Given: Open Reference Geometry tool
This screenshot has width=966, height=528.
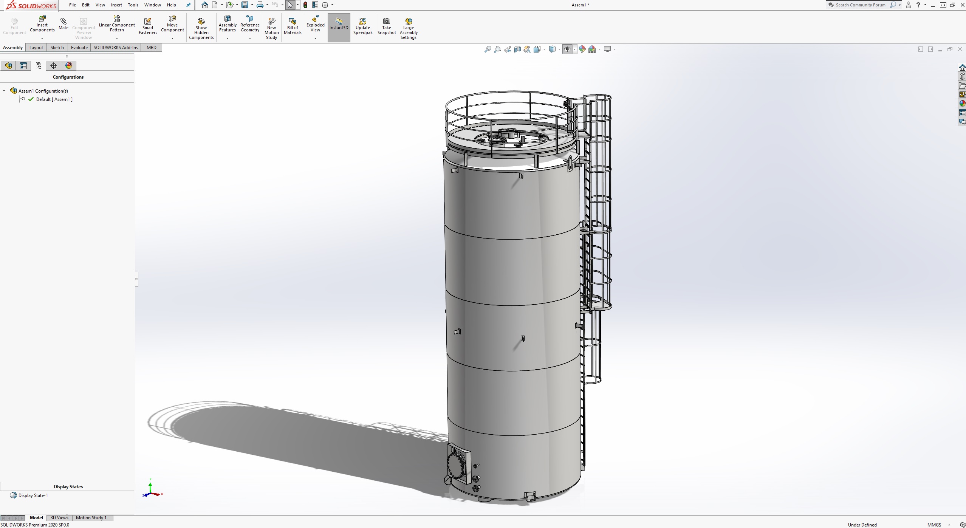Looking at the screenshot, I should [x=250, y=24].
